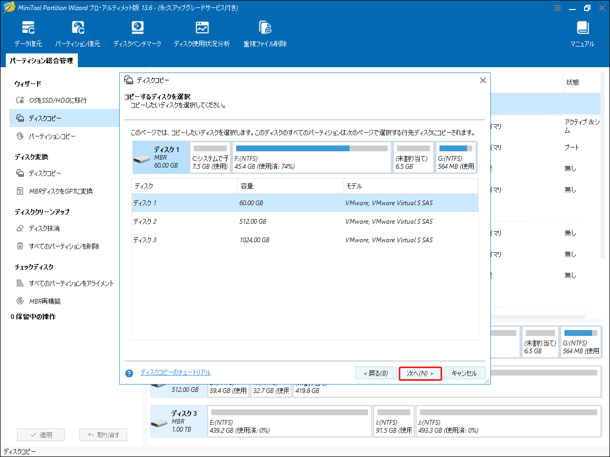
Task: Open the hamburger menu icon in title bar
Action: tap(558, 8)
